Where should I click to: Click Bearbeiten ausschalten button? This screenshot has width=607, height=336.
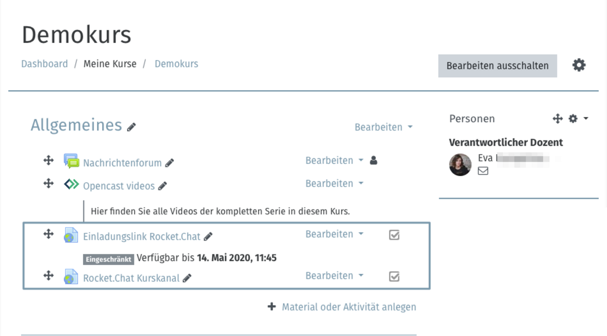[497, 66]
